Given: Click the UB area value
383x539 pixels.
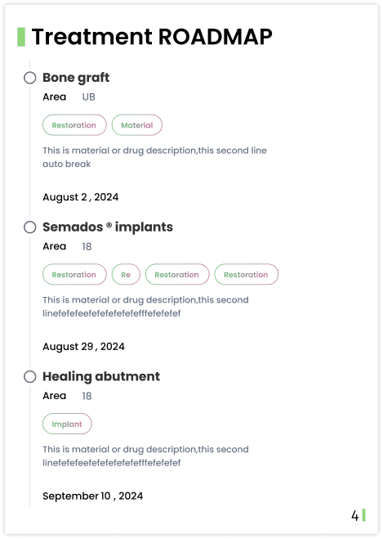Looking at the screenshot, I should [88, 97].
